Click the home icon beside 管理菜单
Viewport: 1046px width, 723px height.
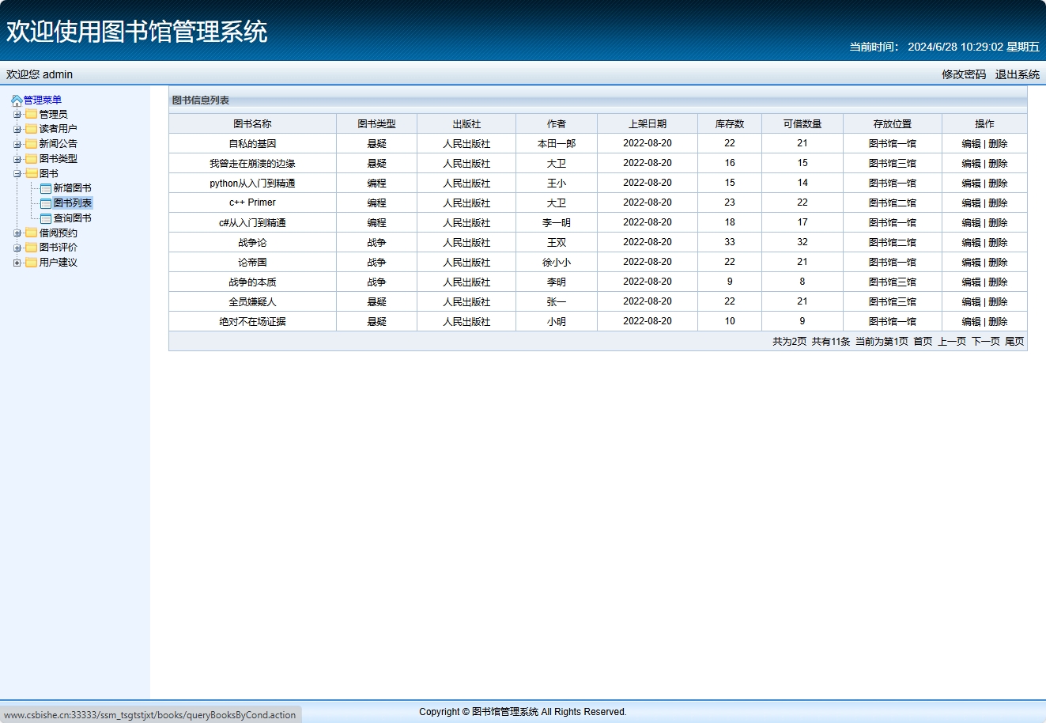pos(17,100)
